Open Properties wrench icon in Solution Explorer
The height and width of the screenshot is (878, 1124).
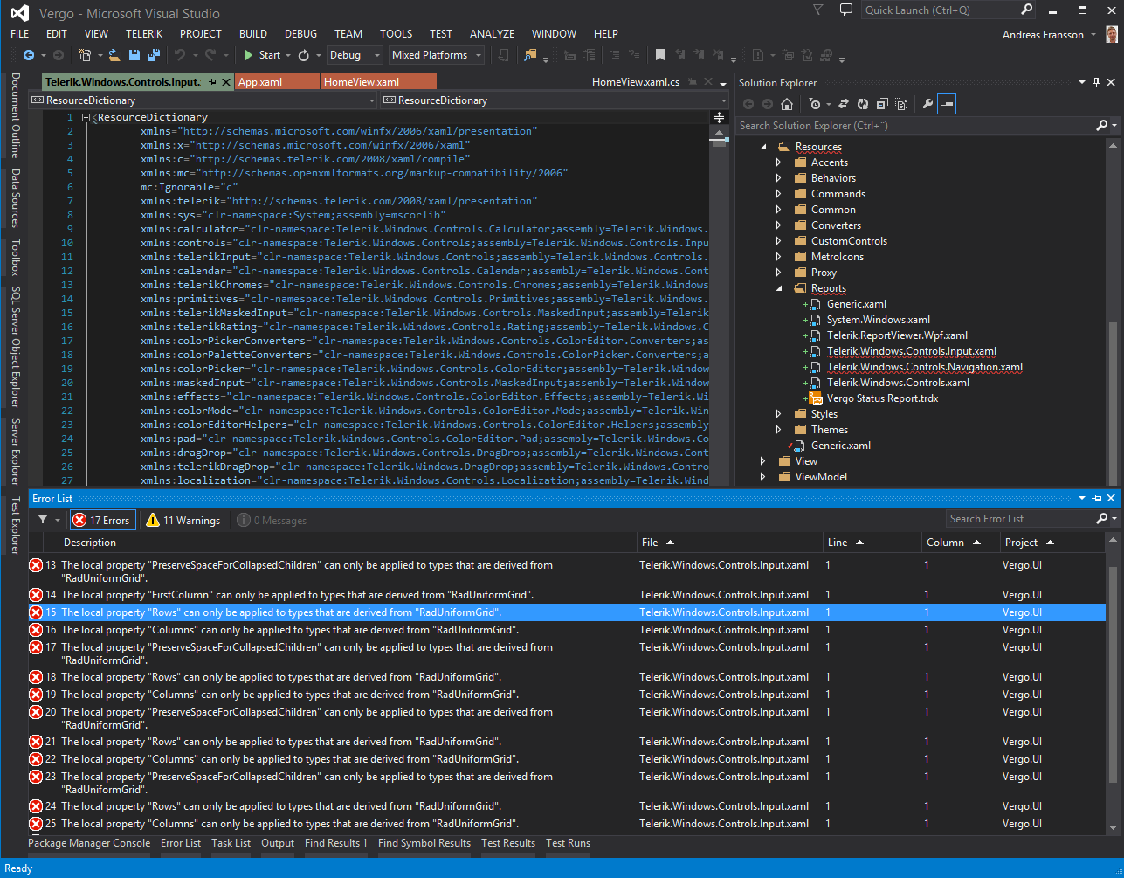[927, 104]
